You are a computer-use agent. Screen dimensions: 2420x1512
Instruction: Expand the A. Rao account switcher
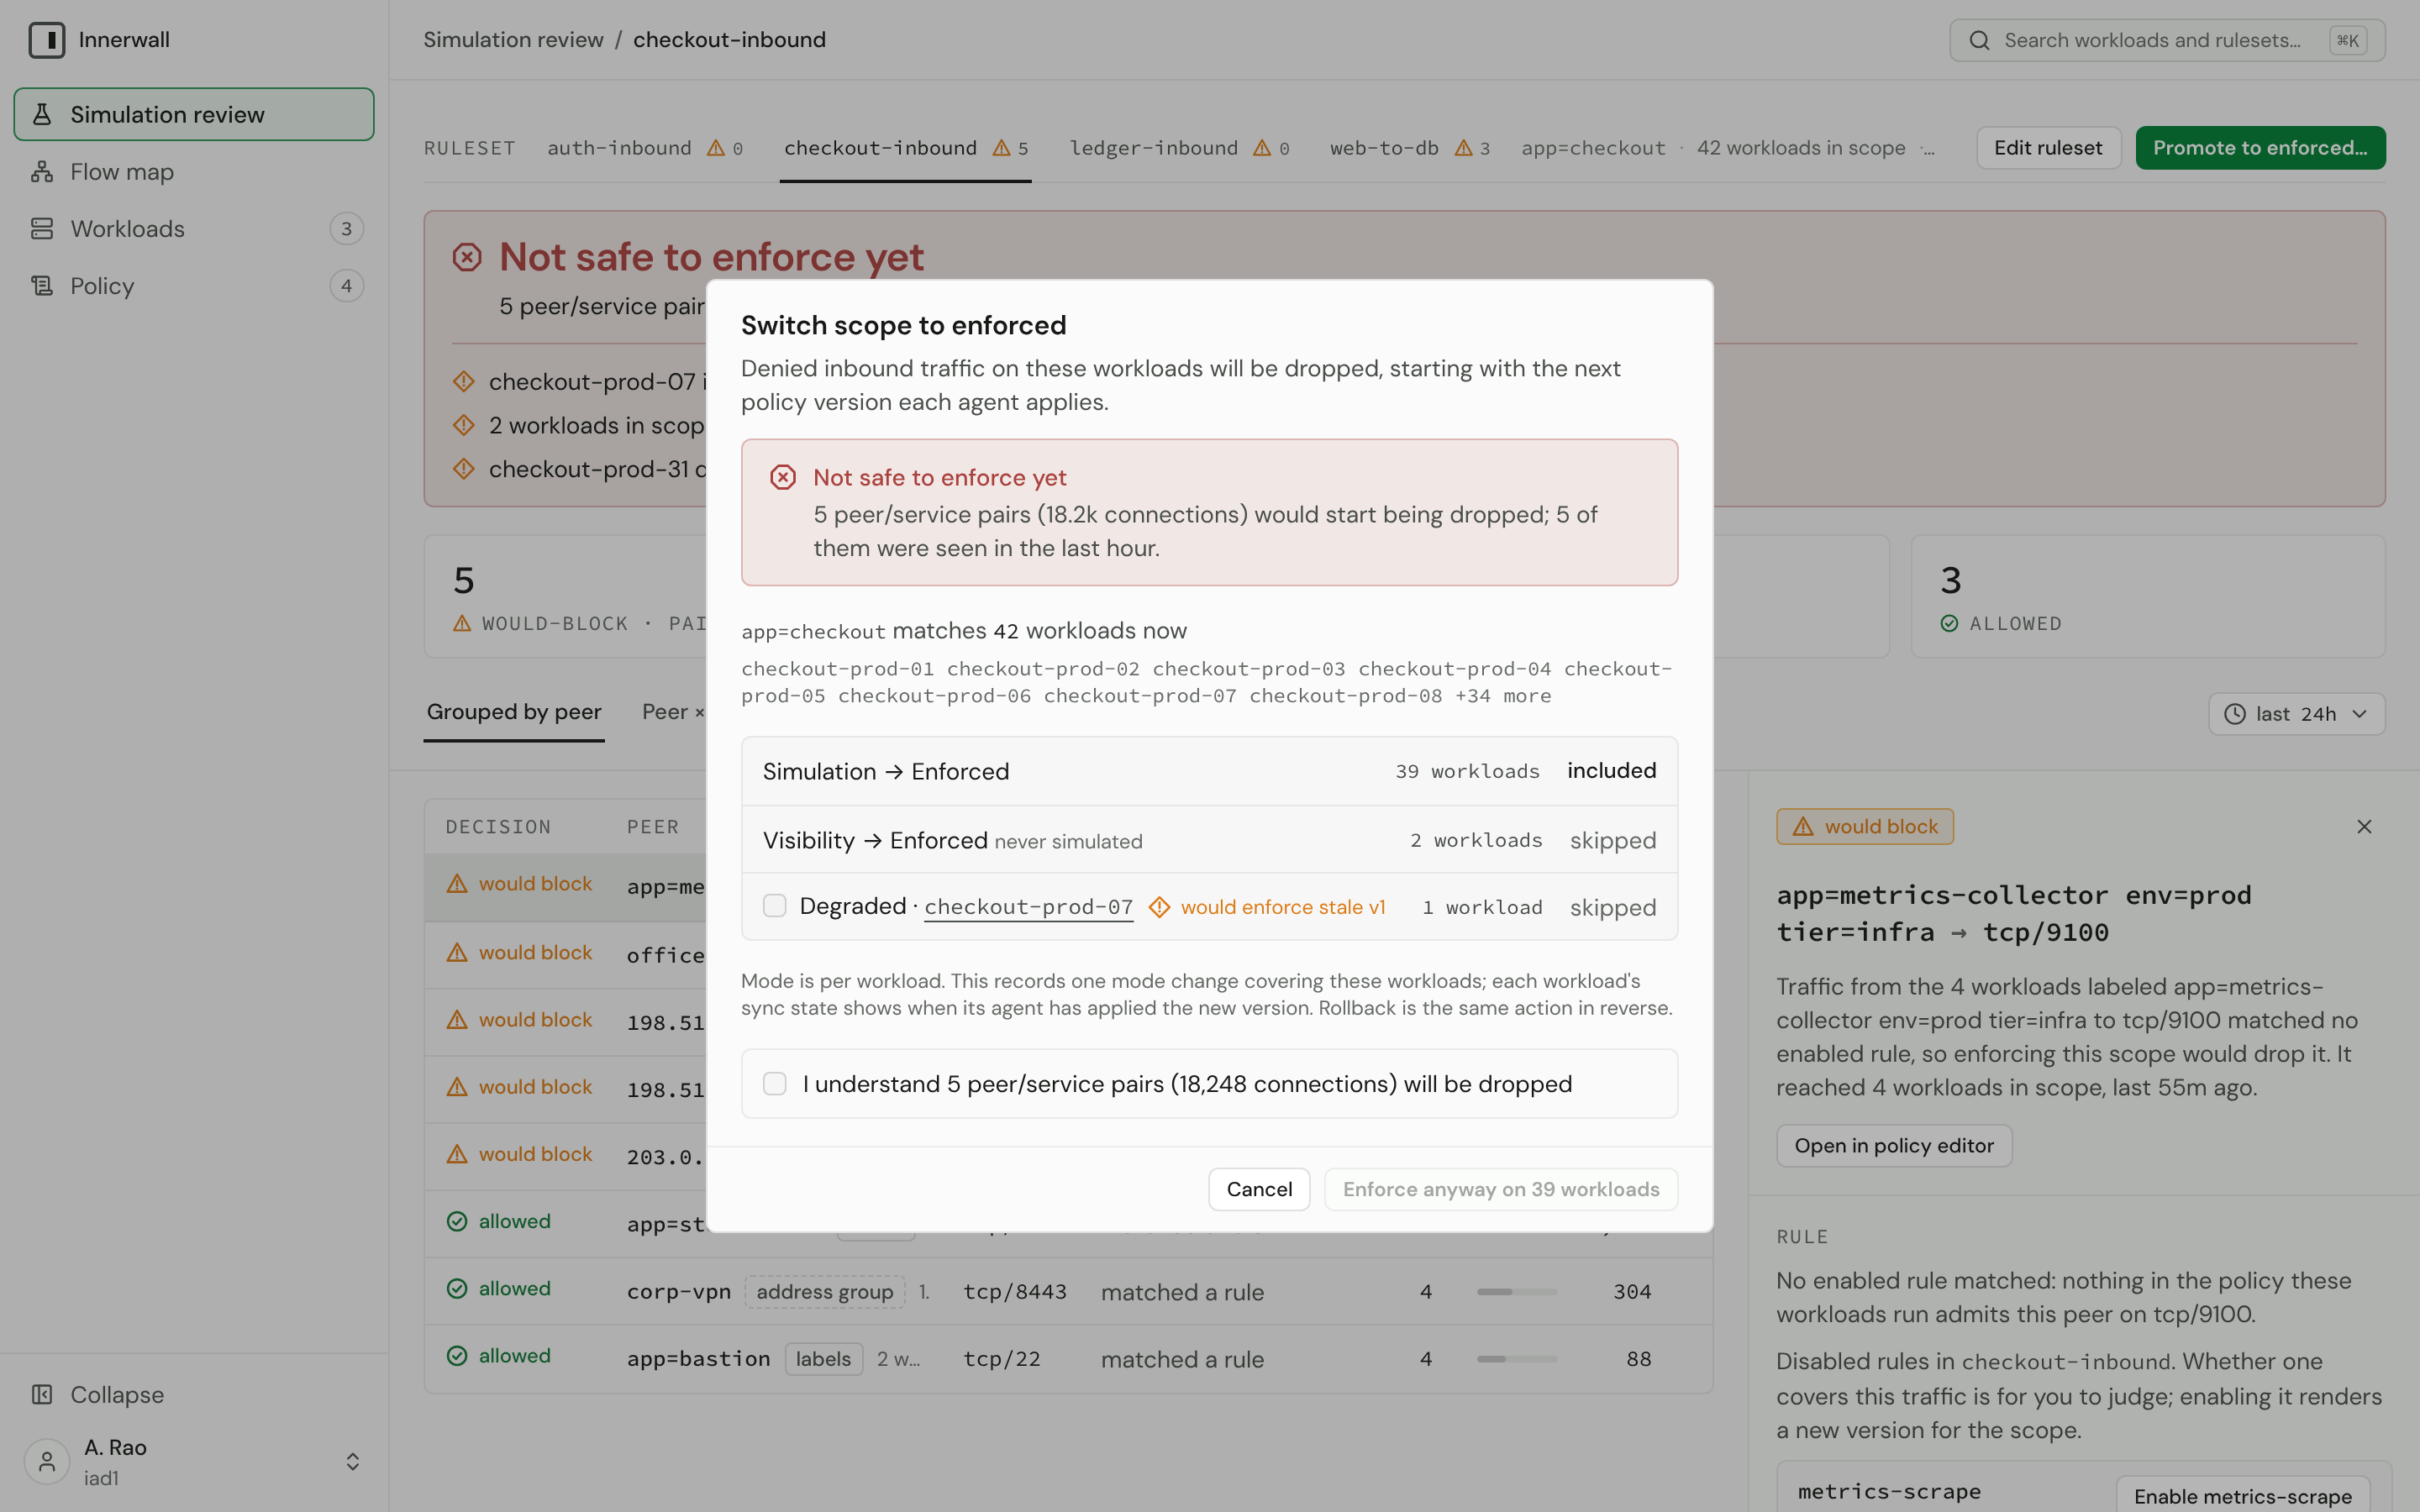(x=353, y=1462)
